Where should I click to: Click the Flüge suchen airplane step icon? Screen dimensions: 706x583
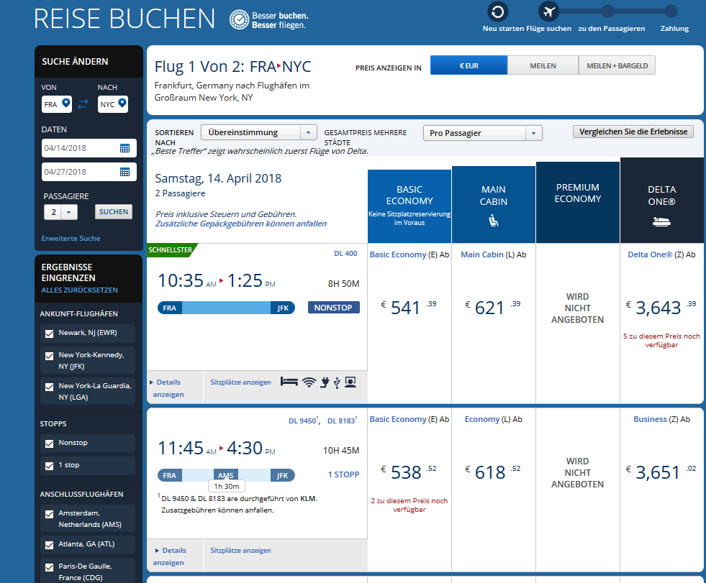tap(549, 12)
